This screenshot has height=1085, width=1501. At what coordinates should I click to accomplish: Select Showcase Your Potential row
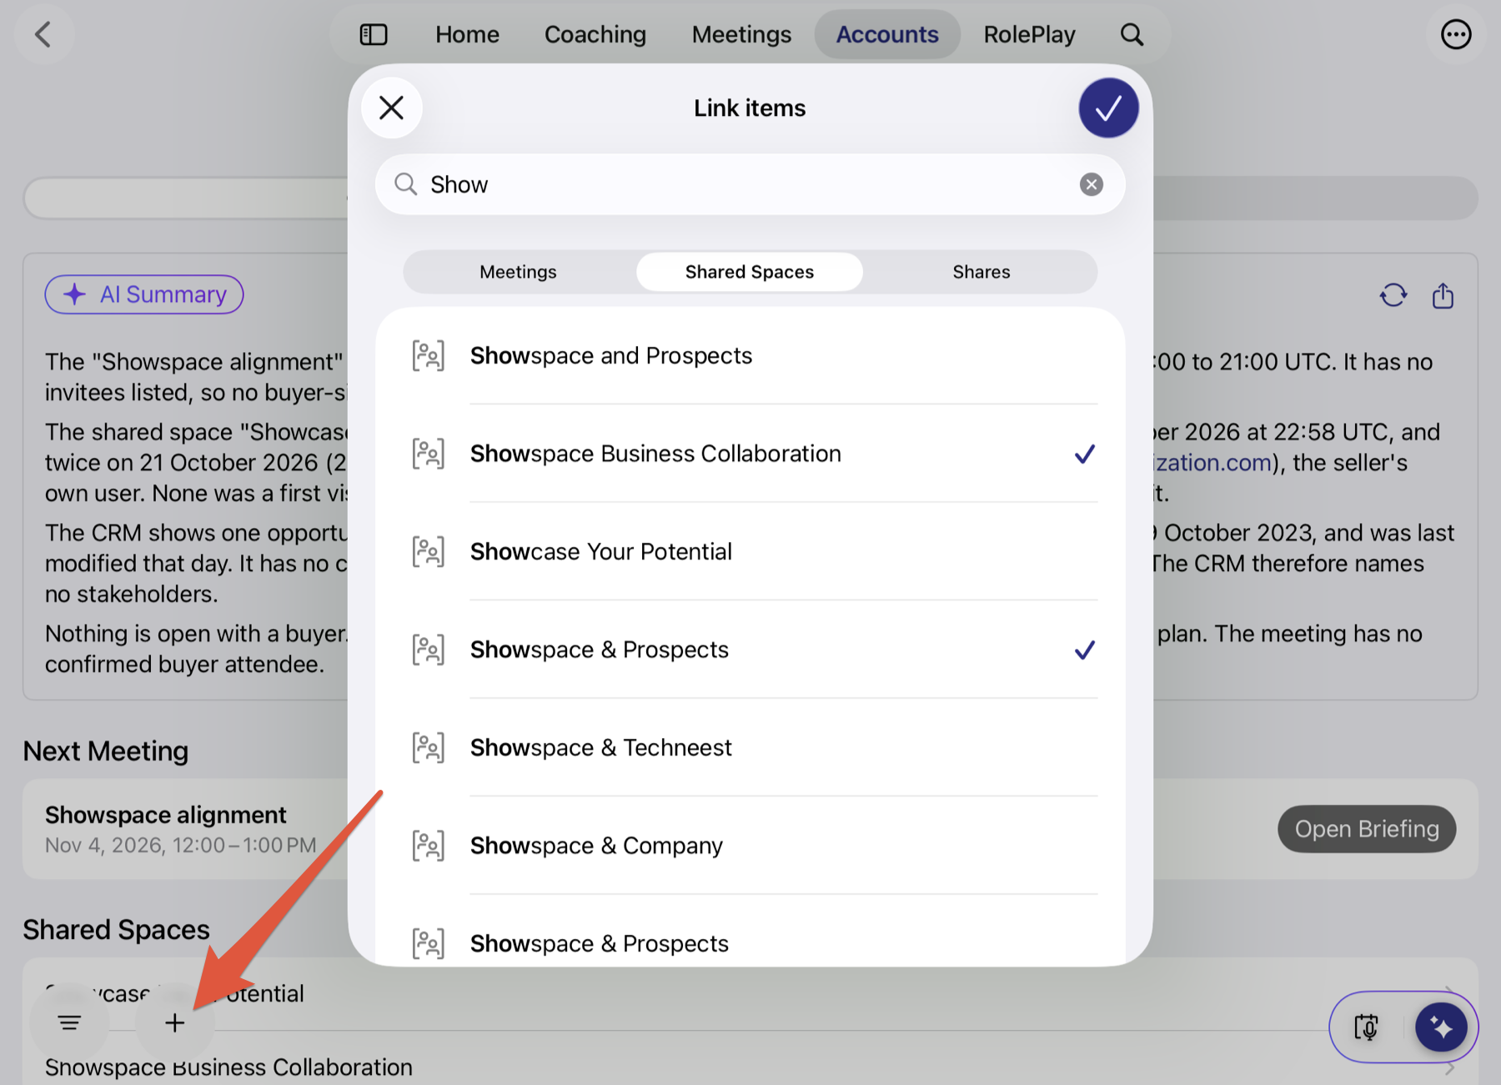[750, 552]
